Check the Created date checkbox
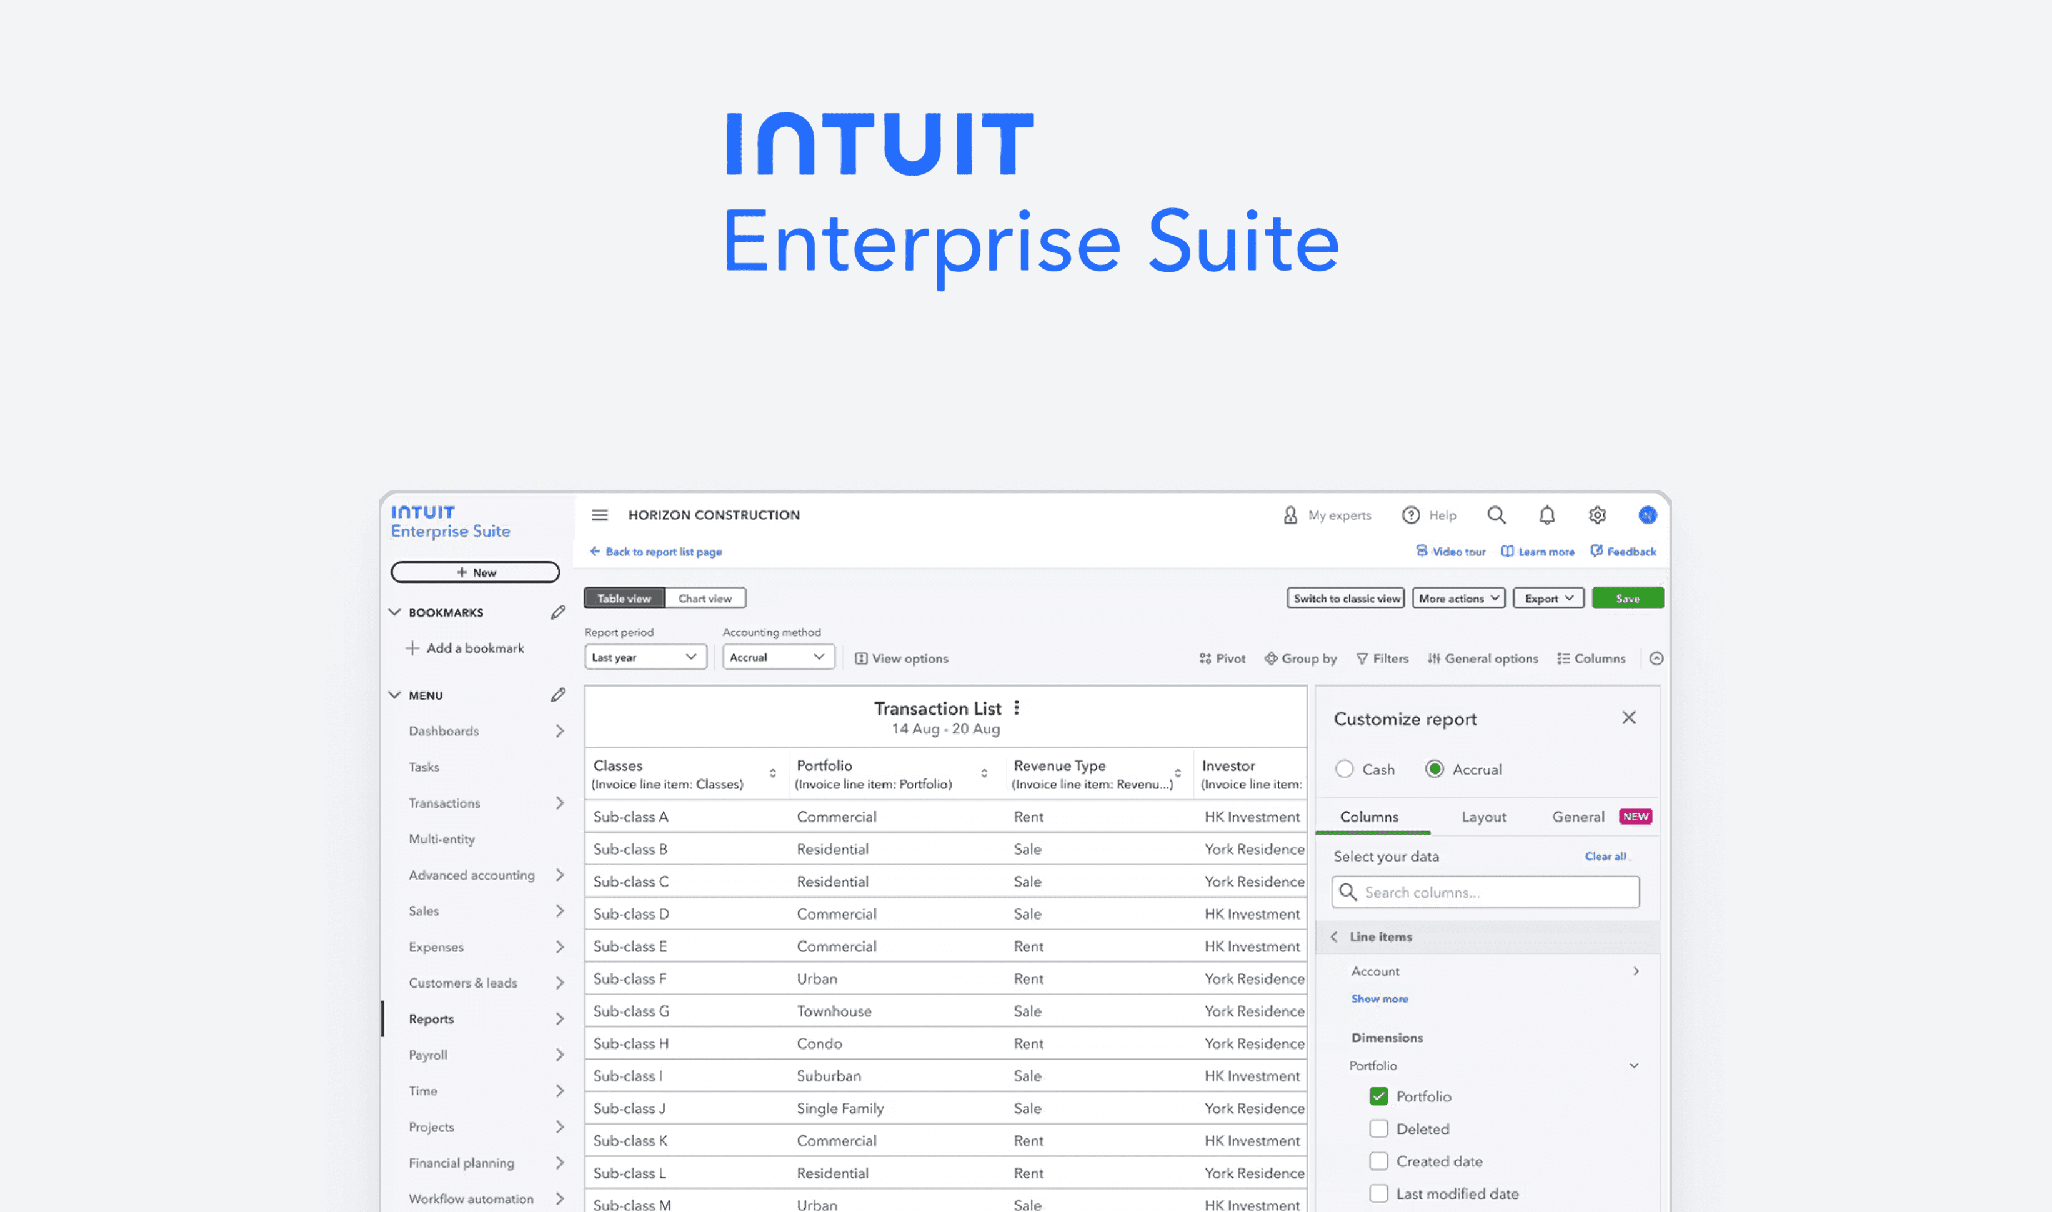 pyautogui.click(x=1378, y=1161)
